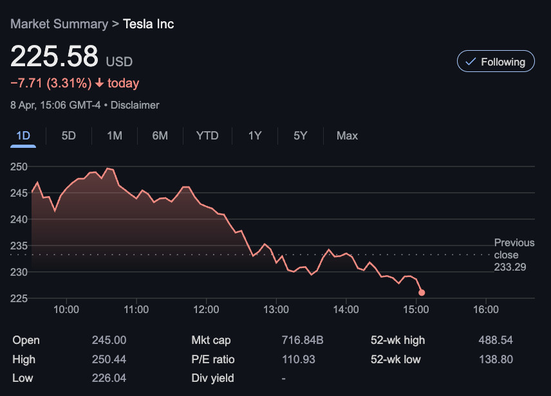This screenshot has height=396, width=551.
Task: Select the 5Y chart tab
Action: pyautogui.click(x=301, y=136)
